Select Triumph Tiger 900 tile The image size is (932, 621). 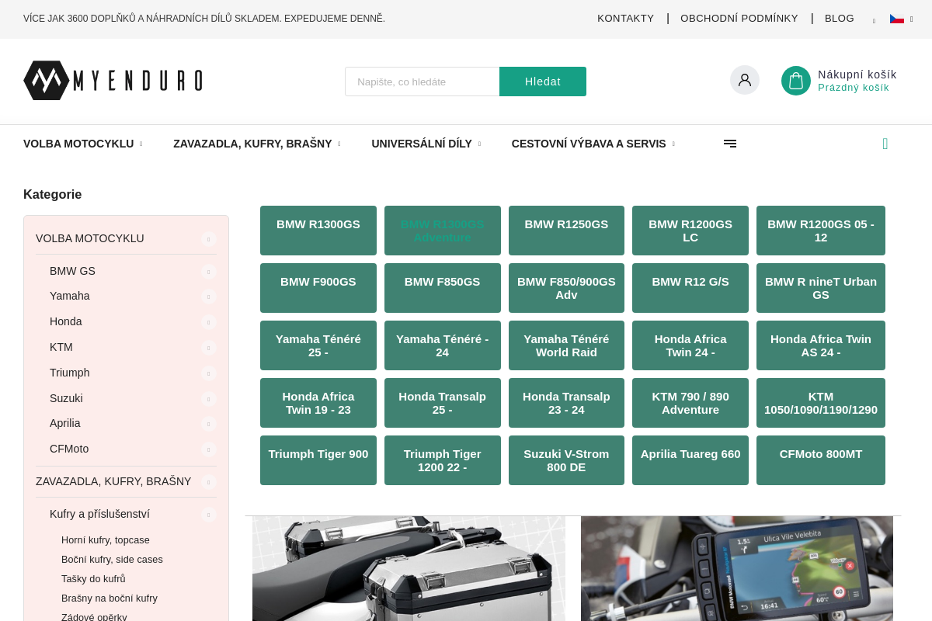[318, 460]
